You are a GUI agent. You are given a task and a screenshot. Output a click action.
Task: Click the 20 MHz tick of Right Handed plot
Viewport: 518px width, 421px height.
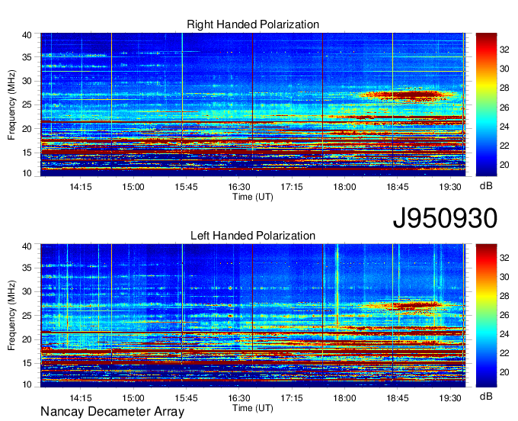(27, 129)
